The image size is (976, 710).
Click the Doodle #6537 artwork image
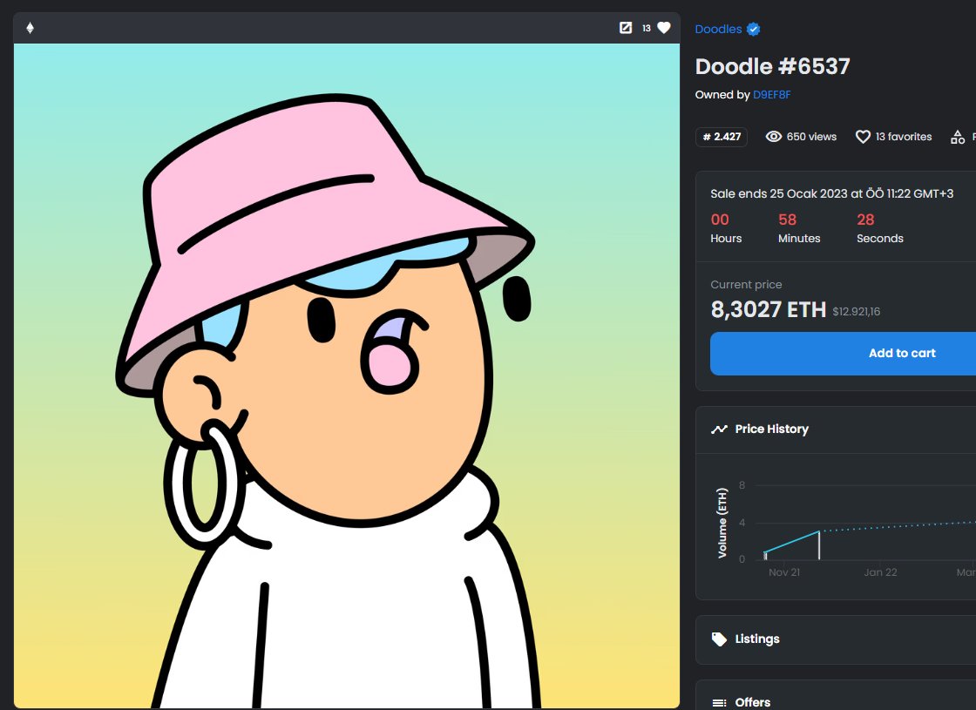(347, 375)
